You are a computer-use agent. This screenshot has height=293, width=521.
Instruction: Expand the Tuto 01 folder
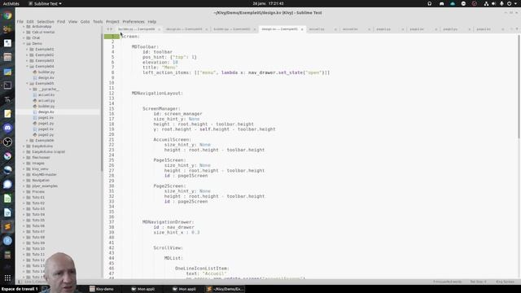(24, 197)
